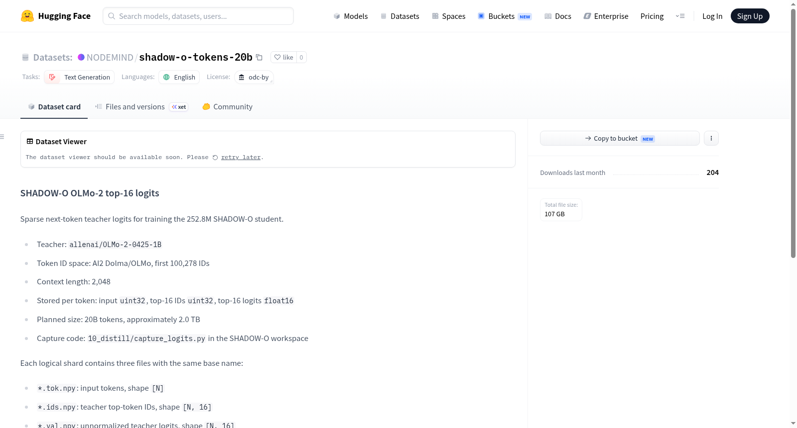Screen dimensions: 797x428
Task: Focus the search models, datasets, users field
Action: point(198,16)
